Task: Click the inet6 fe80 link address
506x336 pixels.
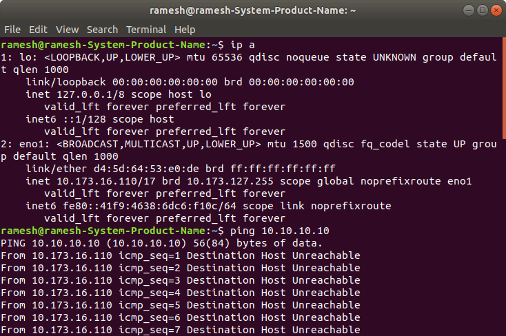Action: pyautogui.click(x=150, y=206)
